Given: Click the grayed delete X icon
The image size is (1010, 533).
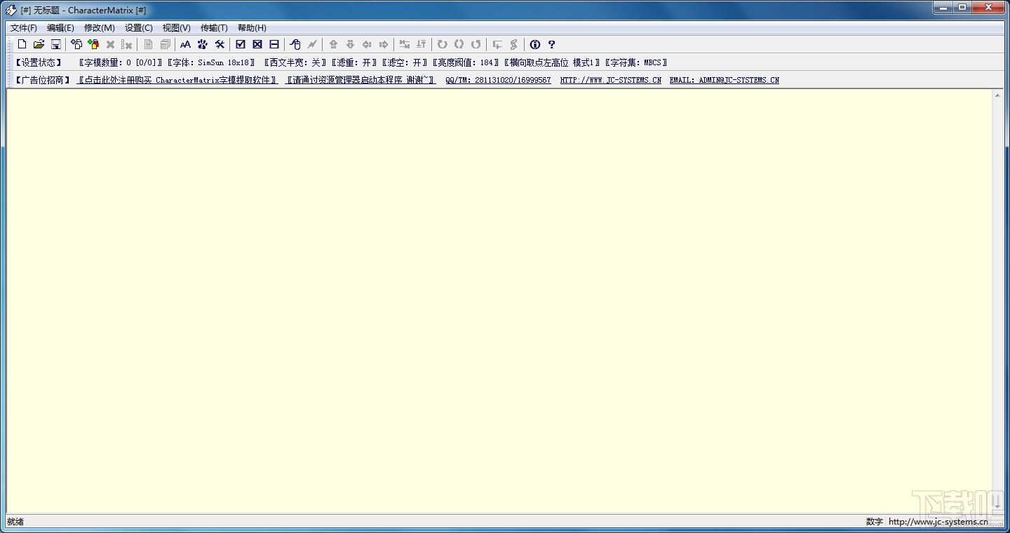Looking at the screenshot, I should (110, 44).
